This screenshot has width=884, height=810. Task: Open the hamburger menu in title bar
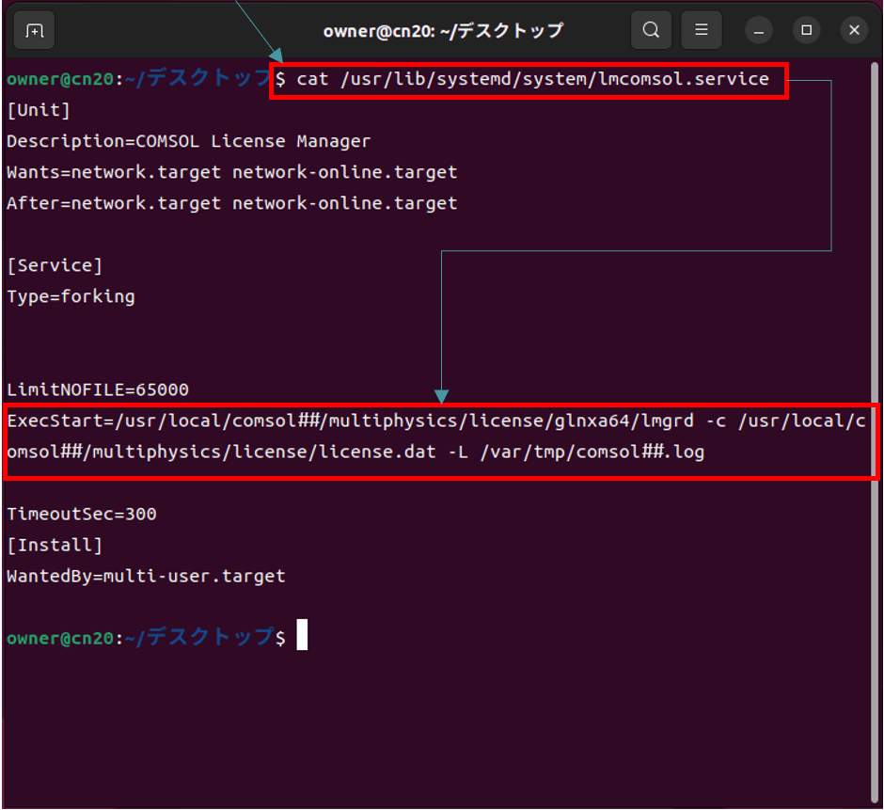pyautogui.click(x=701, y=30)
